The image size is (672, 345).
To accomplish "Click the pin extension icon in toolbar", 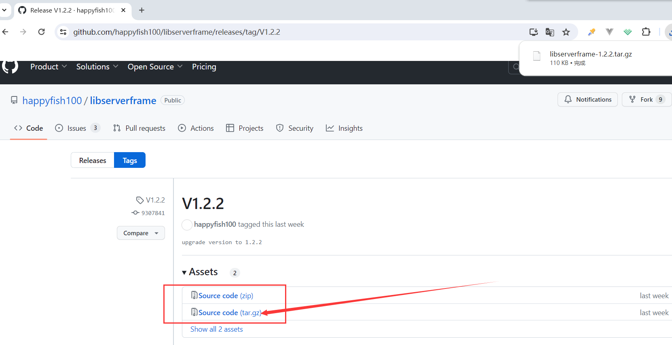I will pyautogui.click(x=592, y=32).
